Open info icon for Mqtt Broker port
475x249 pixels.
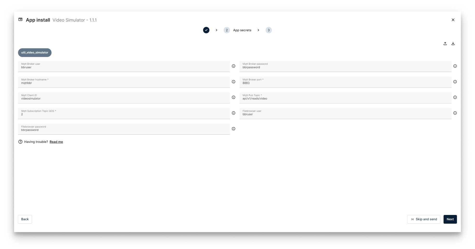click(455, 82)
